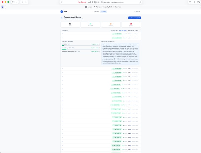201x153 pixels.
Task: Click the pin icon on the 15.2 row
Action: coord(62,113)
